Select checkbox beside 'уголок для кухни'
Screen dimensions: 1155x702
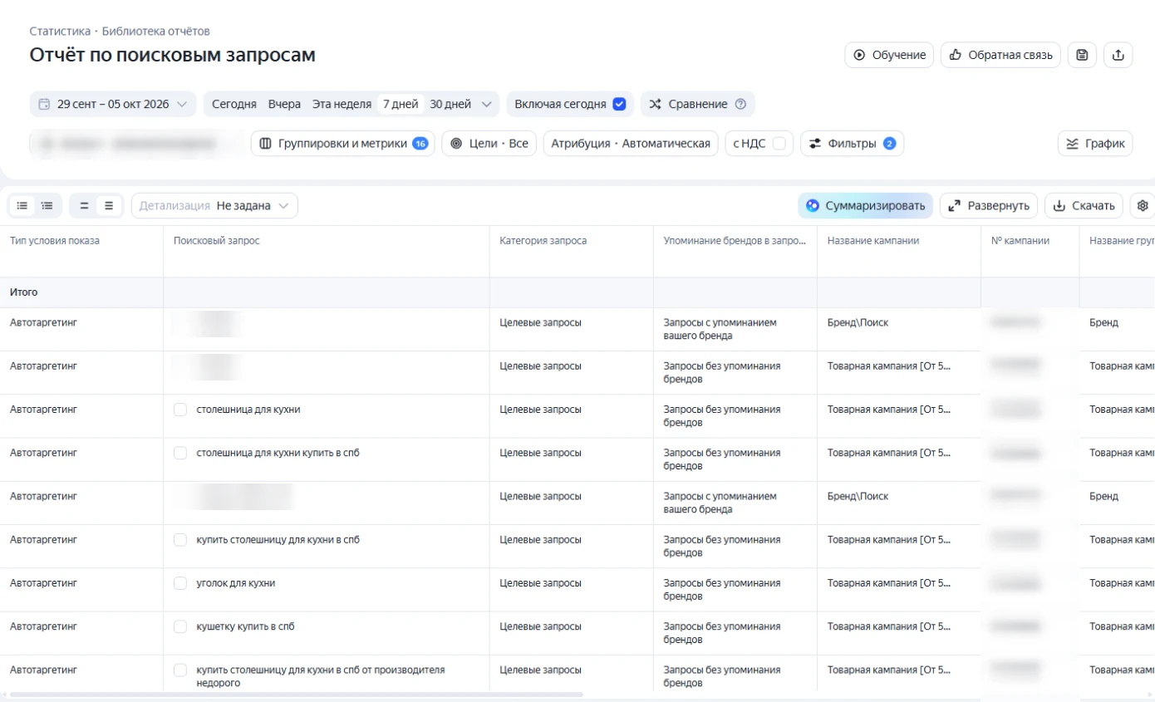(x=180, y=583)
